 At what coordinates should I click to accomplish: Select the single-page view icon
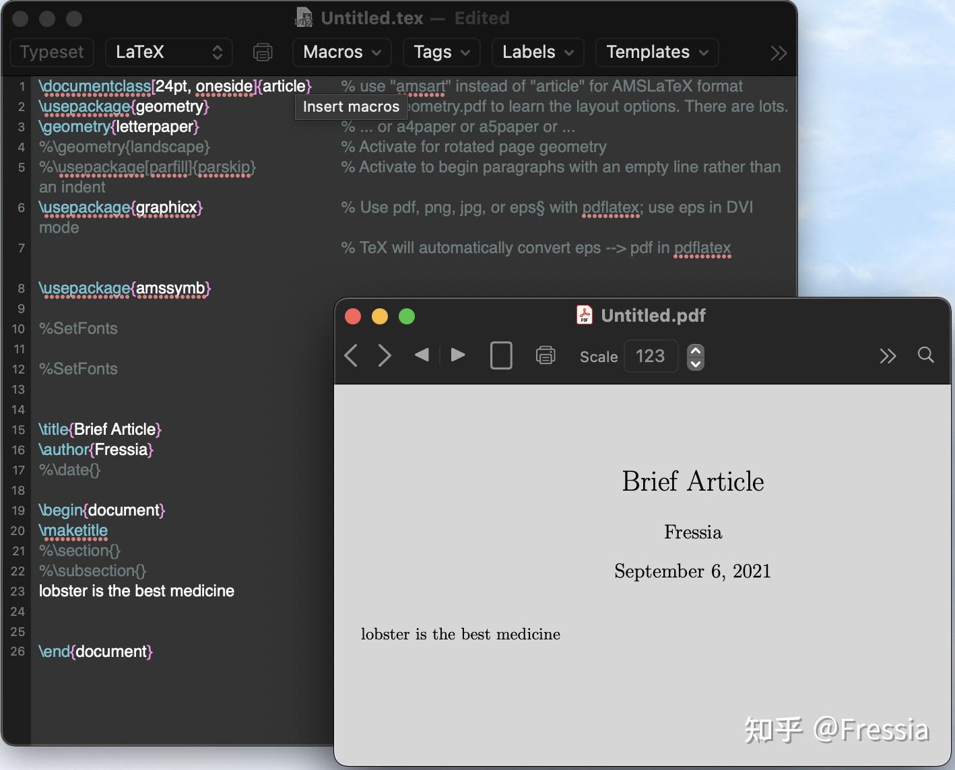point(501,356)
